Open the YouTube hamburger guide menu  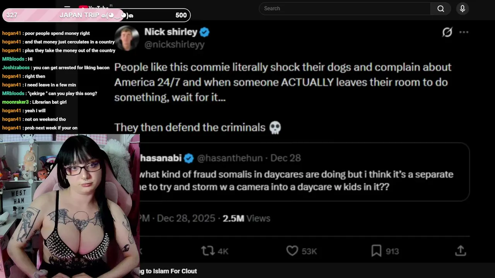tap(67, 7)
